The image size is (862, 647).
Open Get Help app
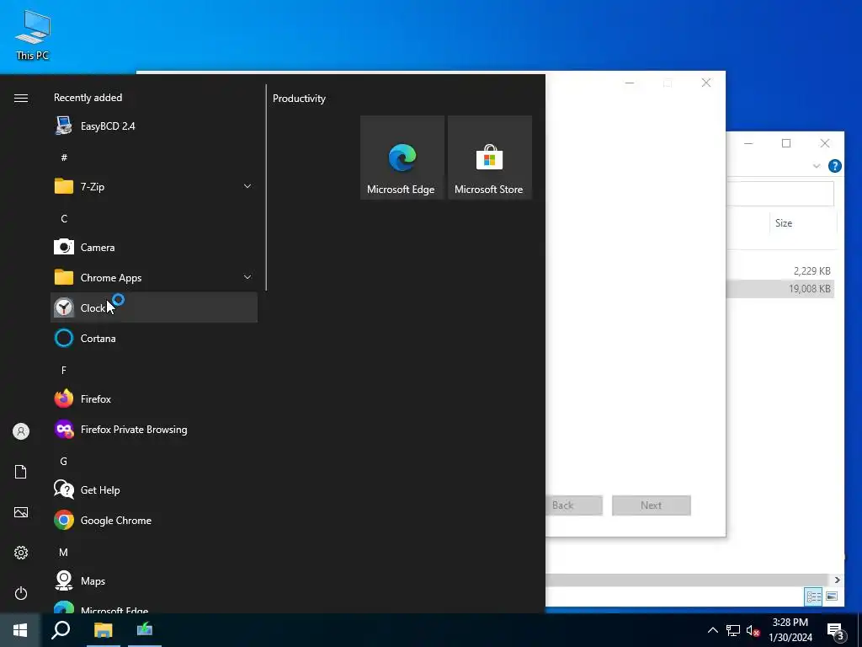pyautogui.click(x=154, y=489)
